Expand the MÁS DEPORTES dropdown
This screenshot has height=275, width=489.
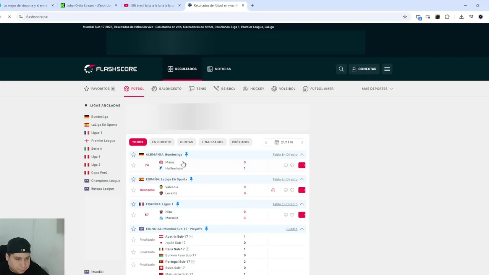coord(377,89)
